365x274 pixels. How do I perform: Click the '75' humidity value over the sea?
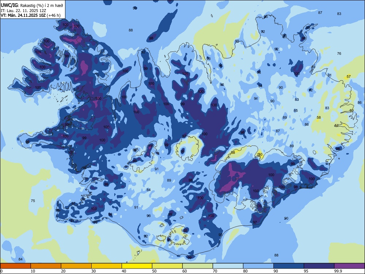click(x=33, y=201)
